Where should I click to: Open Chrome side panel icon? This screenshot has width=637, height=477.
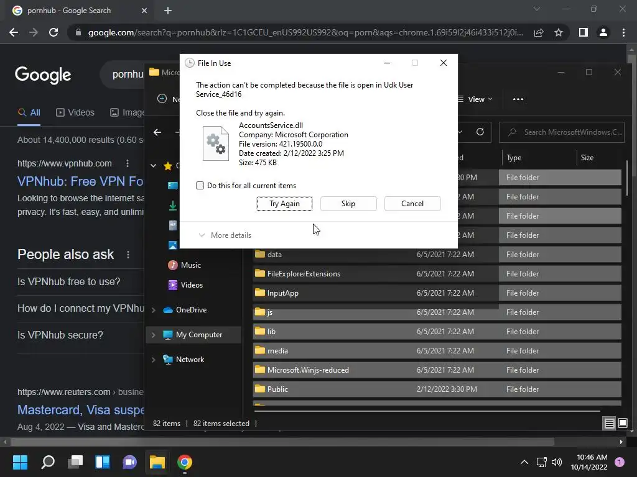pos(584,32)
